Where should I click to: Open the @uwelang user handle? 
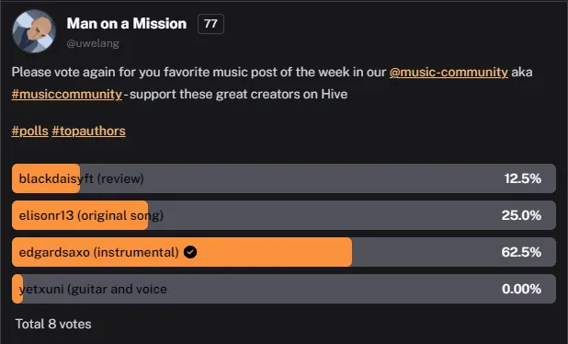[x=93, y=43]
